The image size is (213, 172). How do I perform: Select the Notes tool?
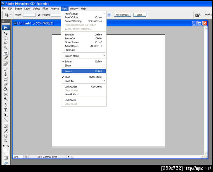tap(6, 126)
